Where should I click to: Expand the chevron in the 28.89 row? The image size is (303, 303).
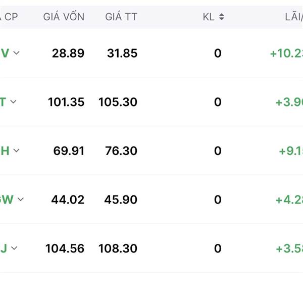click(x=16, y=53)
